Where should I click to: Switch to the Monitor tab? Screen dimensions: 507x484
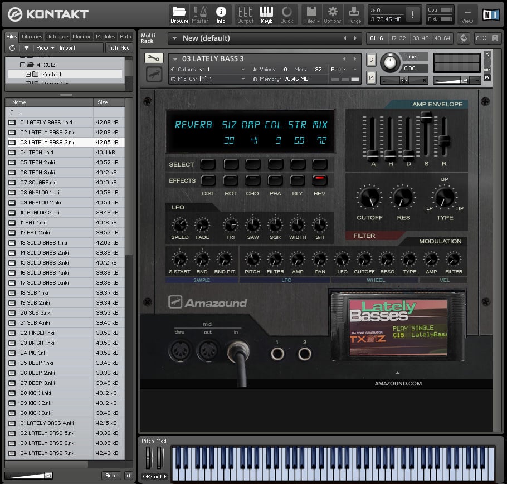pyautogui.click(x=81, y=37)
